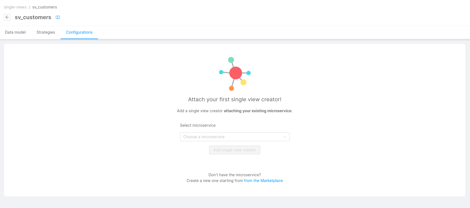The height and width of the screenshot is (208, 470).
Task: Switch to the Data model tab
Action: point(15,32)
